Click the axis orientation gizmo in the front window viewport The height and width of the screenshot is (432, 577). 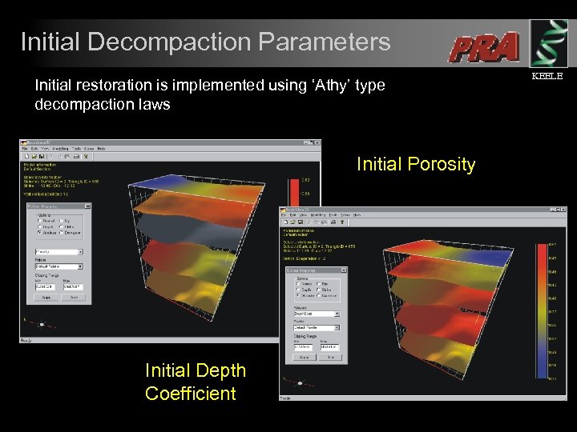coord(299,382)
